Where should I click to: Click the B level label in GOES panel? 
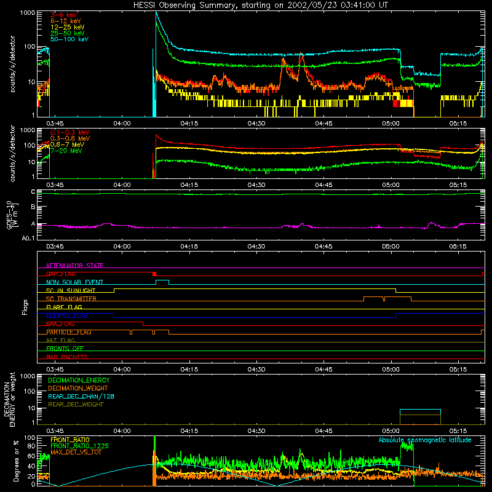click(x=33, y=207)
